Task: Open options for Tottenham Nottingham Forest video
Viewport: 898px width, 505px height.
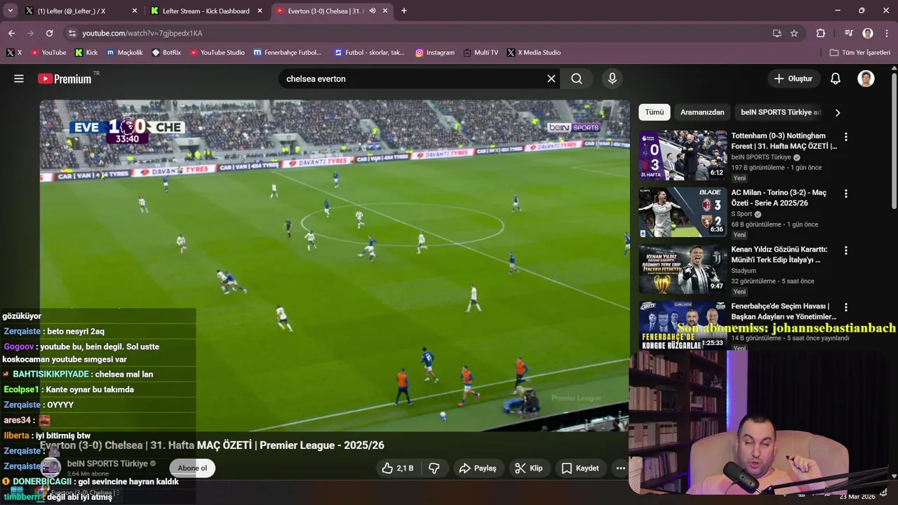Action: tap(846, 137)
